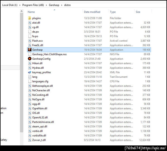Click date 19/4/2554 16:04 of Garshasp
This screenshot has height=151, width=167.
93,50
